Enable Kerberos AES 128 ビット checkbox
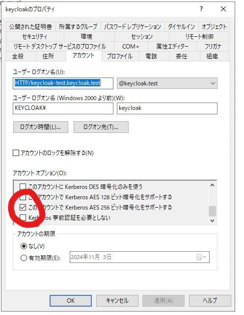This screenshot has width=244, height=315. tap(23, 197)
